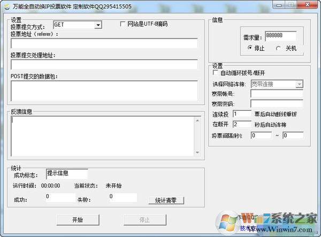Select the 停止 radio option

point(250,48)
